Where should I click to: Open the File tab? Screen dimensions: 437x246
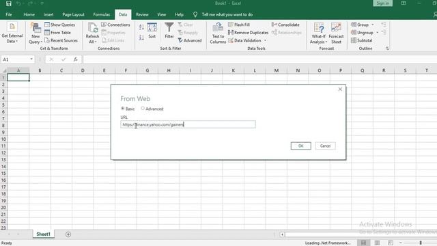pos(9,14)
